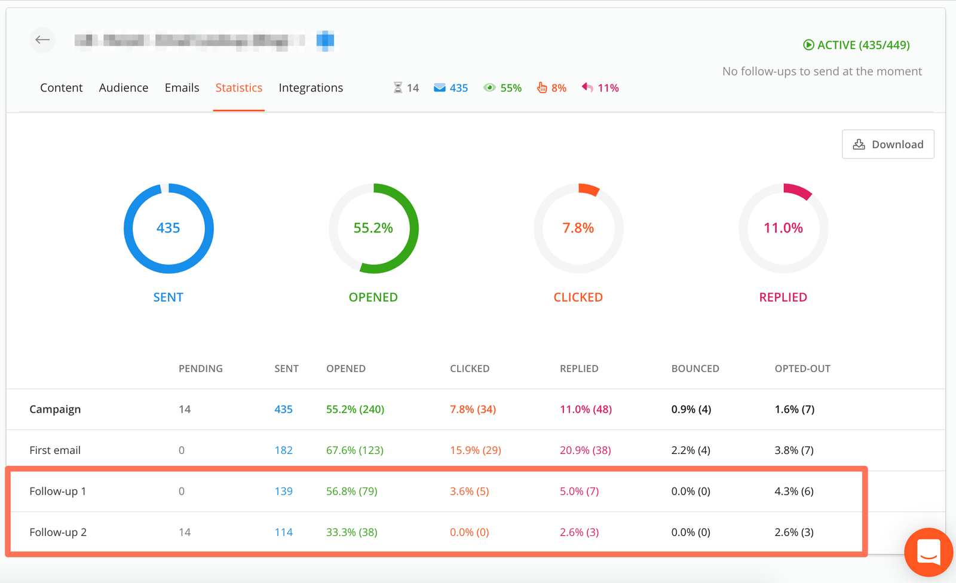The width and height of the screenshot is (956, 583).
Task: Click the reply arrow rate icon
Action: click(587, 88)
